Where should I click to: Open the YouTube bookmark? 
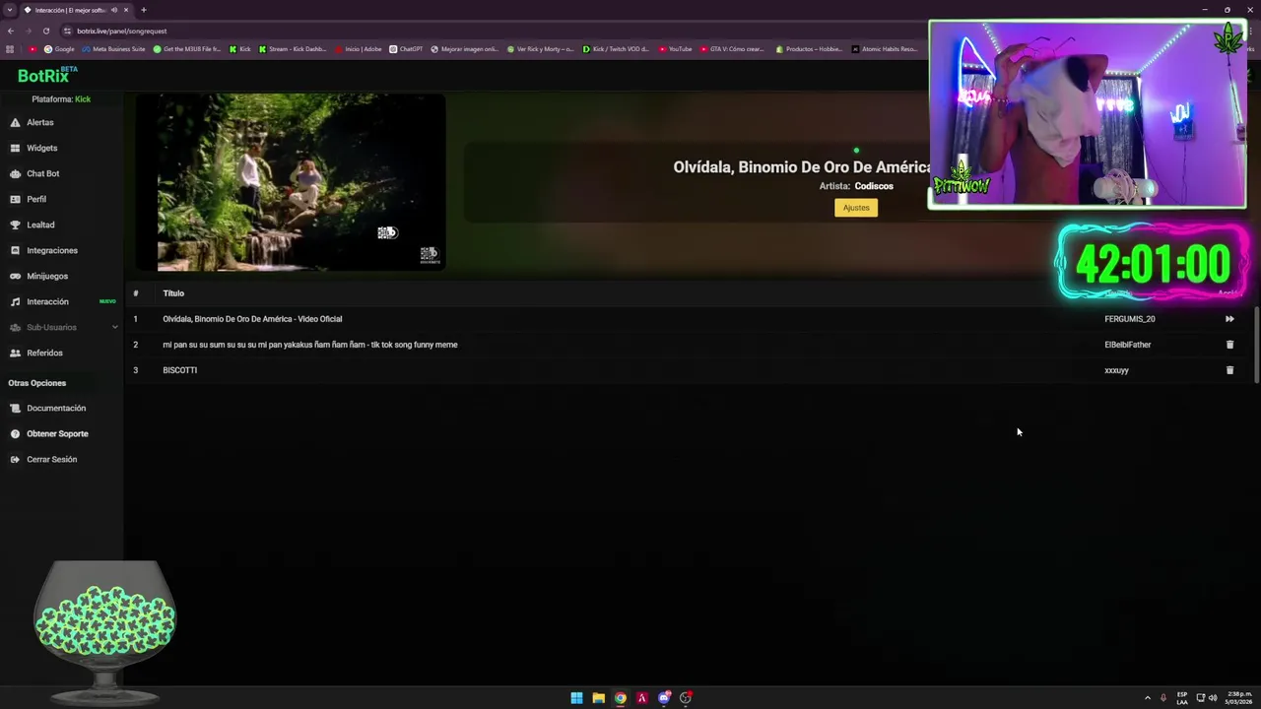point(676,49)
